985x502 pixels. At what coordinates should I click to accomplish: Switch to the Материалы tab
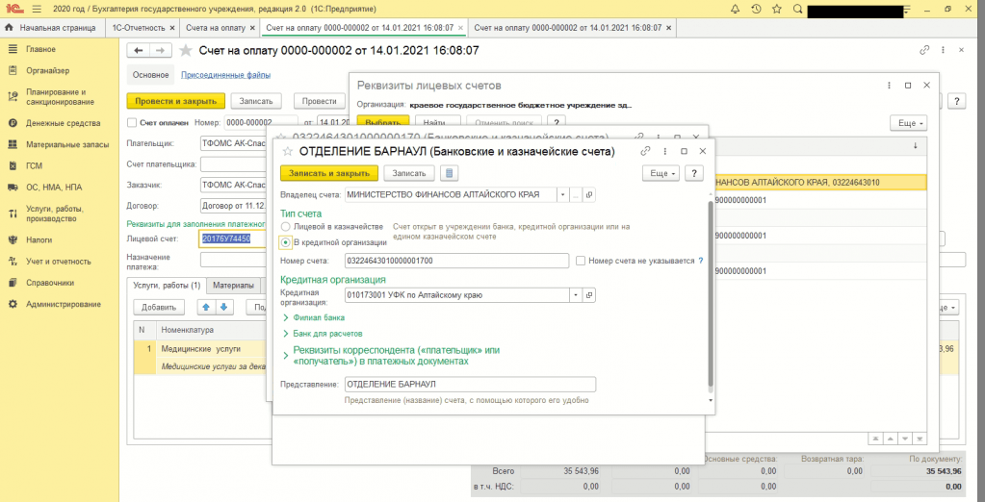(x=233, y=286)
